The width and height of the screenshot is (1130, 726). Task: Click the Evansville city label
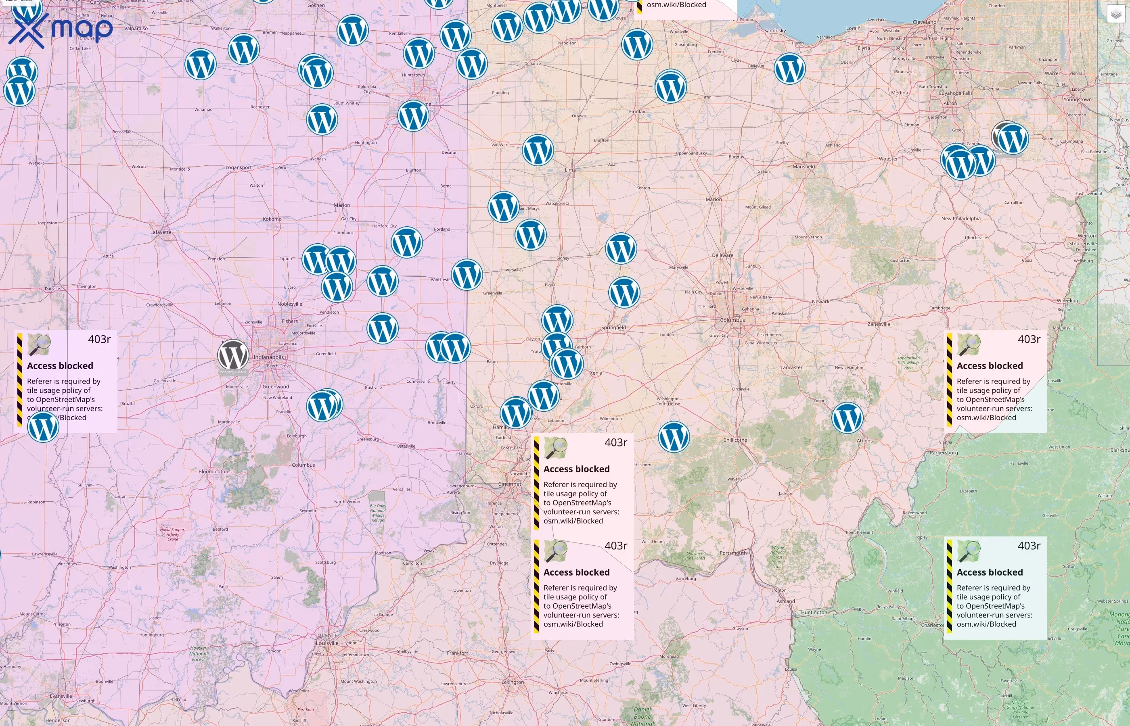pyautogui.click(x=61, y=696)
